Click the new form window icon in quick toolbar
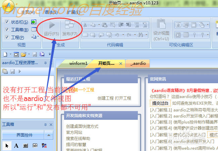Screen dimensions: 218x151 click(x=16, y=55)
